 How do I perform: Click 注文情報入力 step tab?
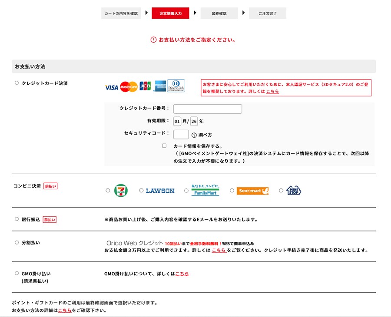(171, 13)
